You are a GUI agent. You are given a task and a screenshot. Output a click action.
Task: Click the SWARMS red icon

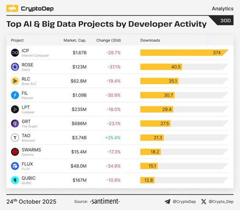point(15,152)
